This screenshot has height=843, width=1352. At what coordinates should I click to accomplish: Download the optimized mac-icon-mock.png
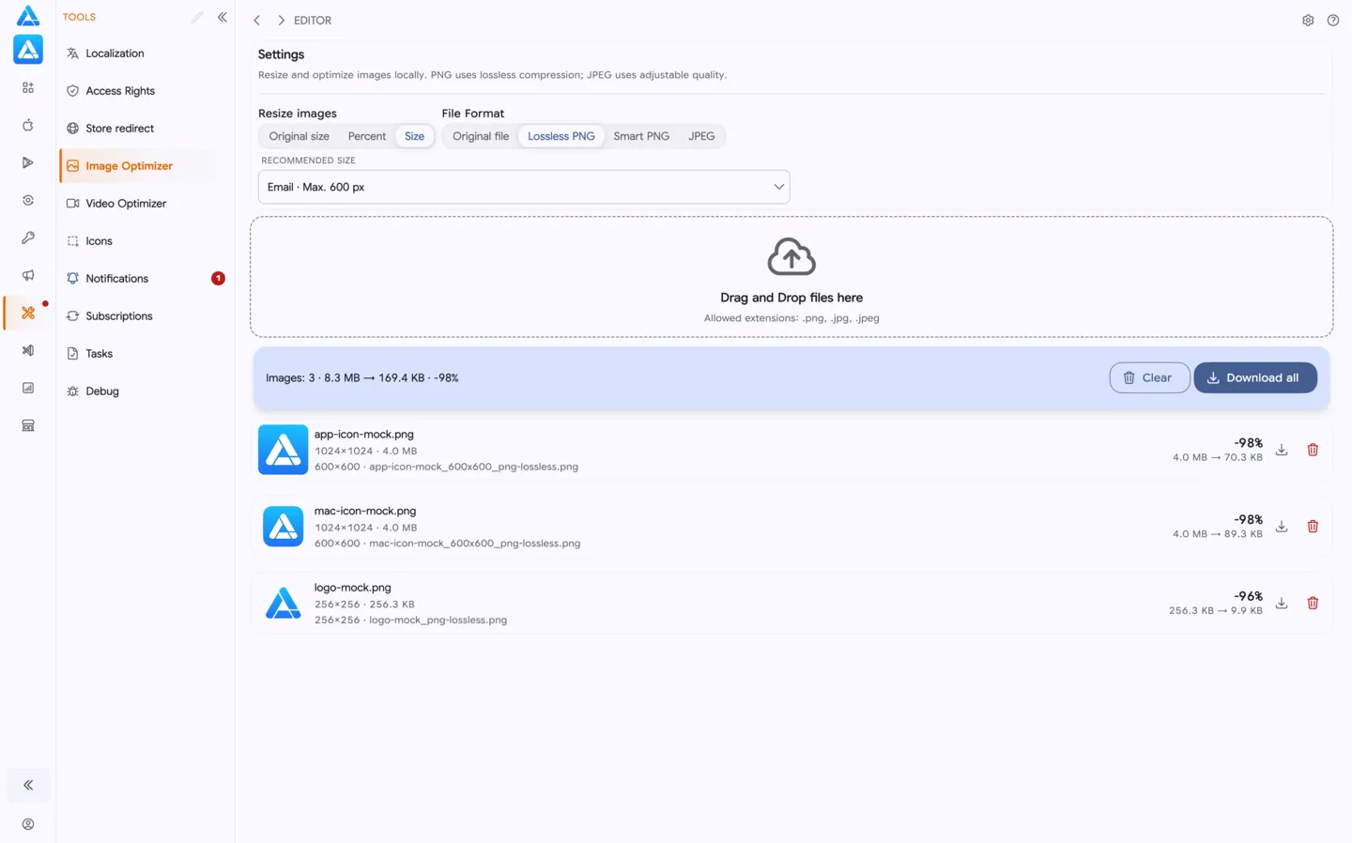click(x=1282, y=527)
